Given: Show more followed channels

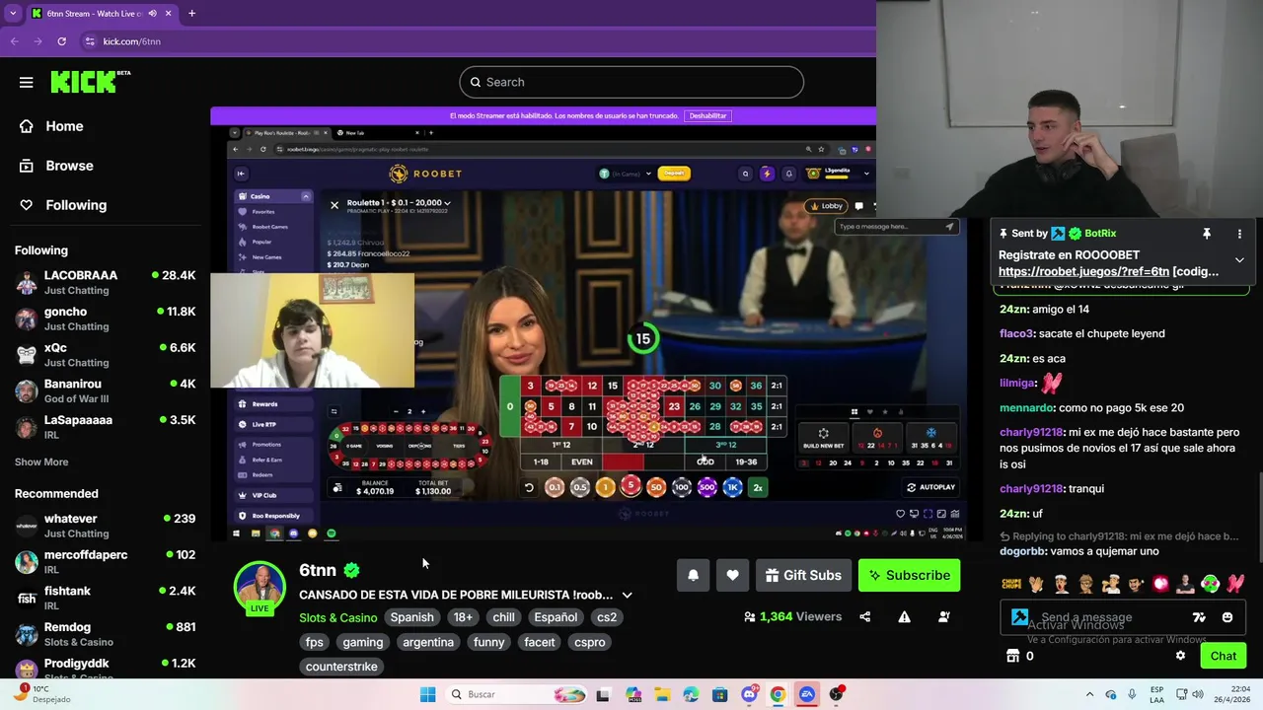Looking at the screenshot, I should [x=41, y=461].
